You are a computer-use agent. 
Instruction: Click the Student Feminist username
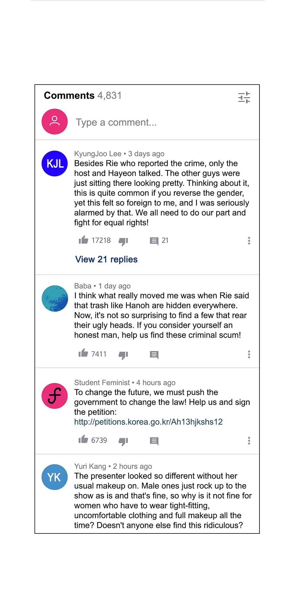(x=102, y=383)
